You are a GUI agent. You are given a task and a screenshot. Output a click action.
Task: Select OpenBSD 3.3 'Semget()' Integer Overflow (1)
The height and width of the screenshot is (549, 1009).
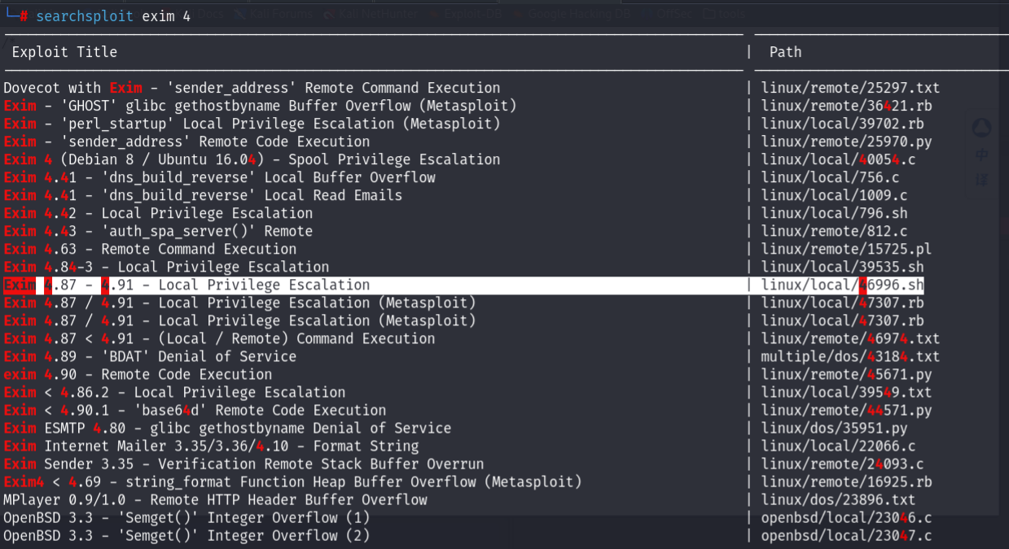pyautogui.click(x=186, y=517)
